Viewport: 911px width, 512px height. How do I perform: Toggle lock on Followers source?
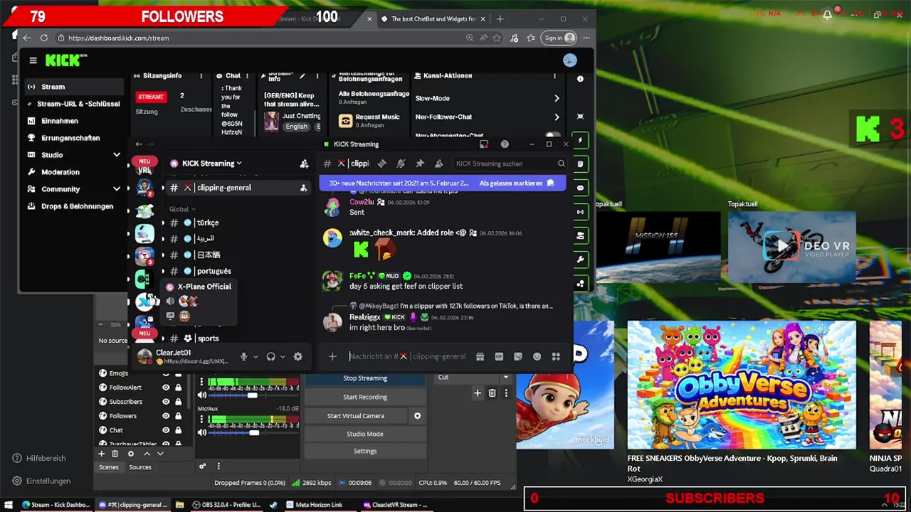pyautogui.click(x=178, y=416)
